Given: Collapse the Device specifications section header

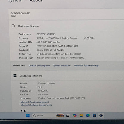Looking at the screenshot, I should (x=66, y=26).
